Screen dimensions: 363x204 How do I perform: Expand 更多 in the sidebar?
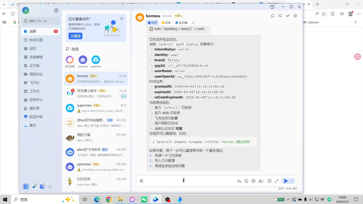pyautogui.click(x=41, y=125)
